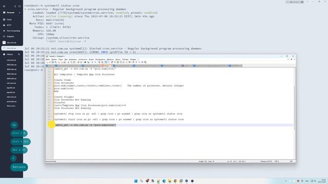
Task: Open Notepad++ Поиск menu
Action: pyautogui.click(x=60, y=59)
